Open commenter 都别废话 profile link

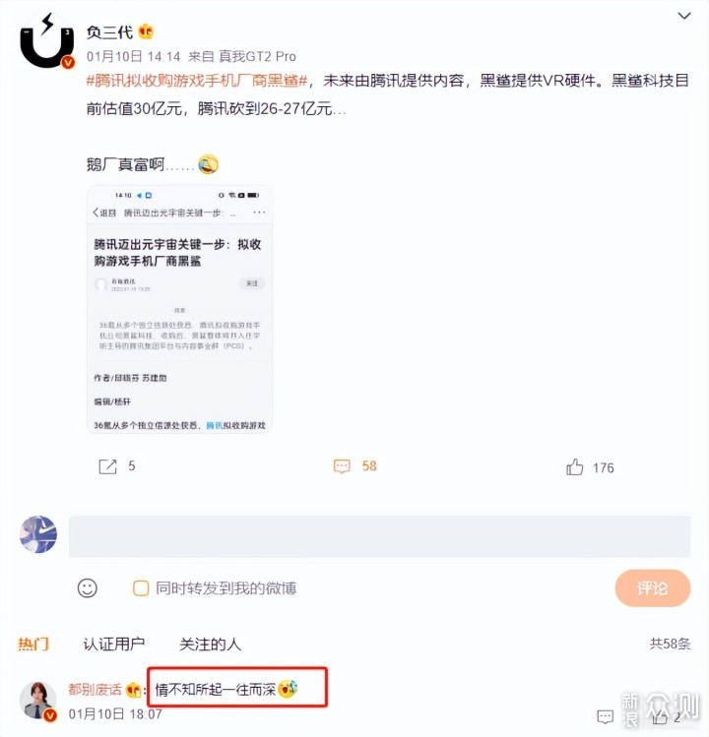tap(96, 689)
